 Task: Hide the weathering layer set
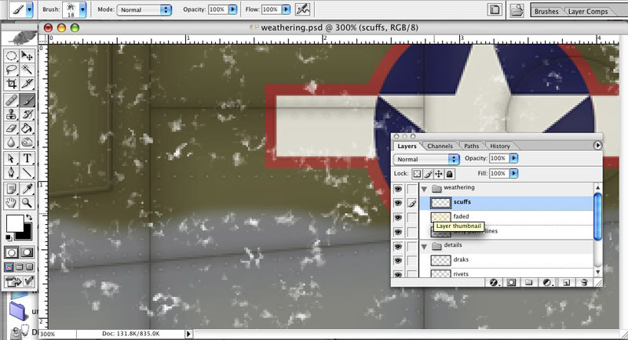tap(398, 189)
